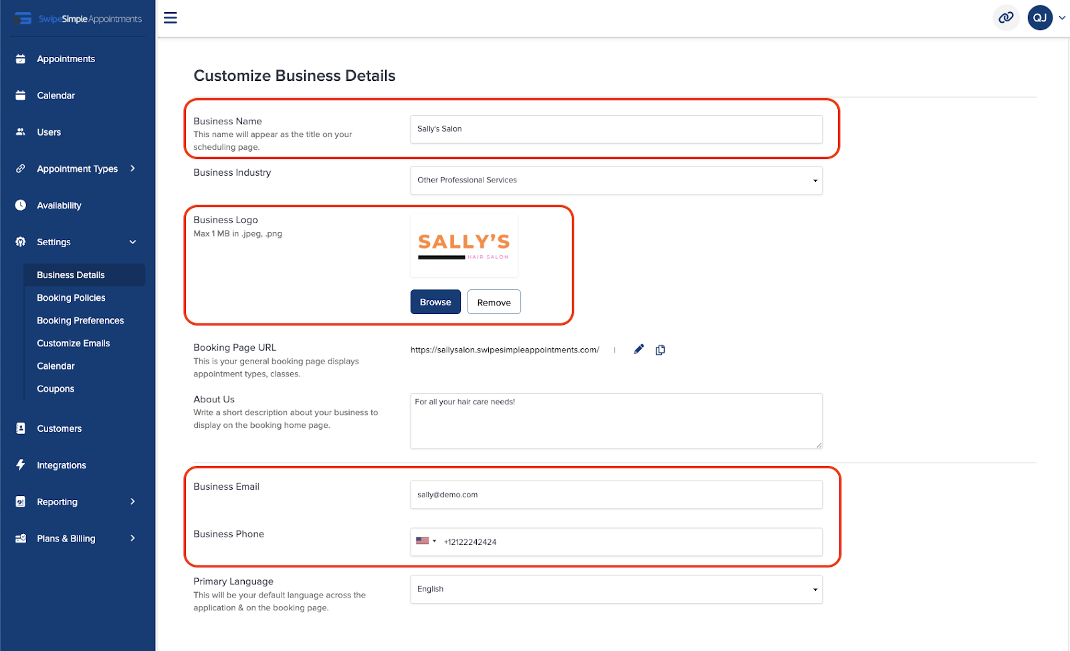This screenshot has height=651, width=1070.
Task: Open the phone country flag selector
Action: (426, 541)
